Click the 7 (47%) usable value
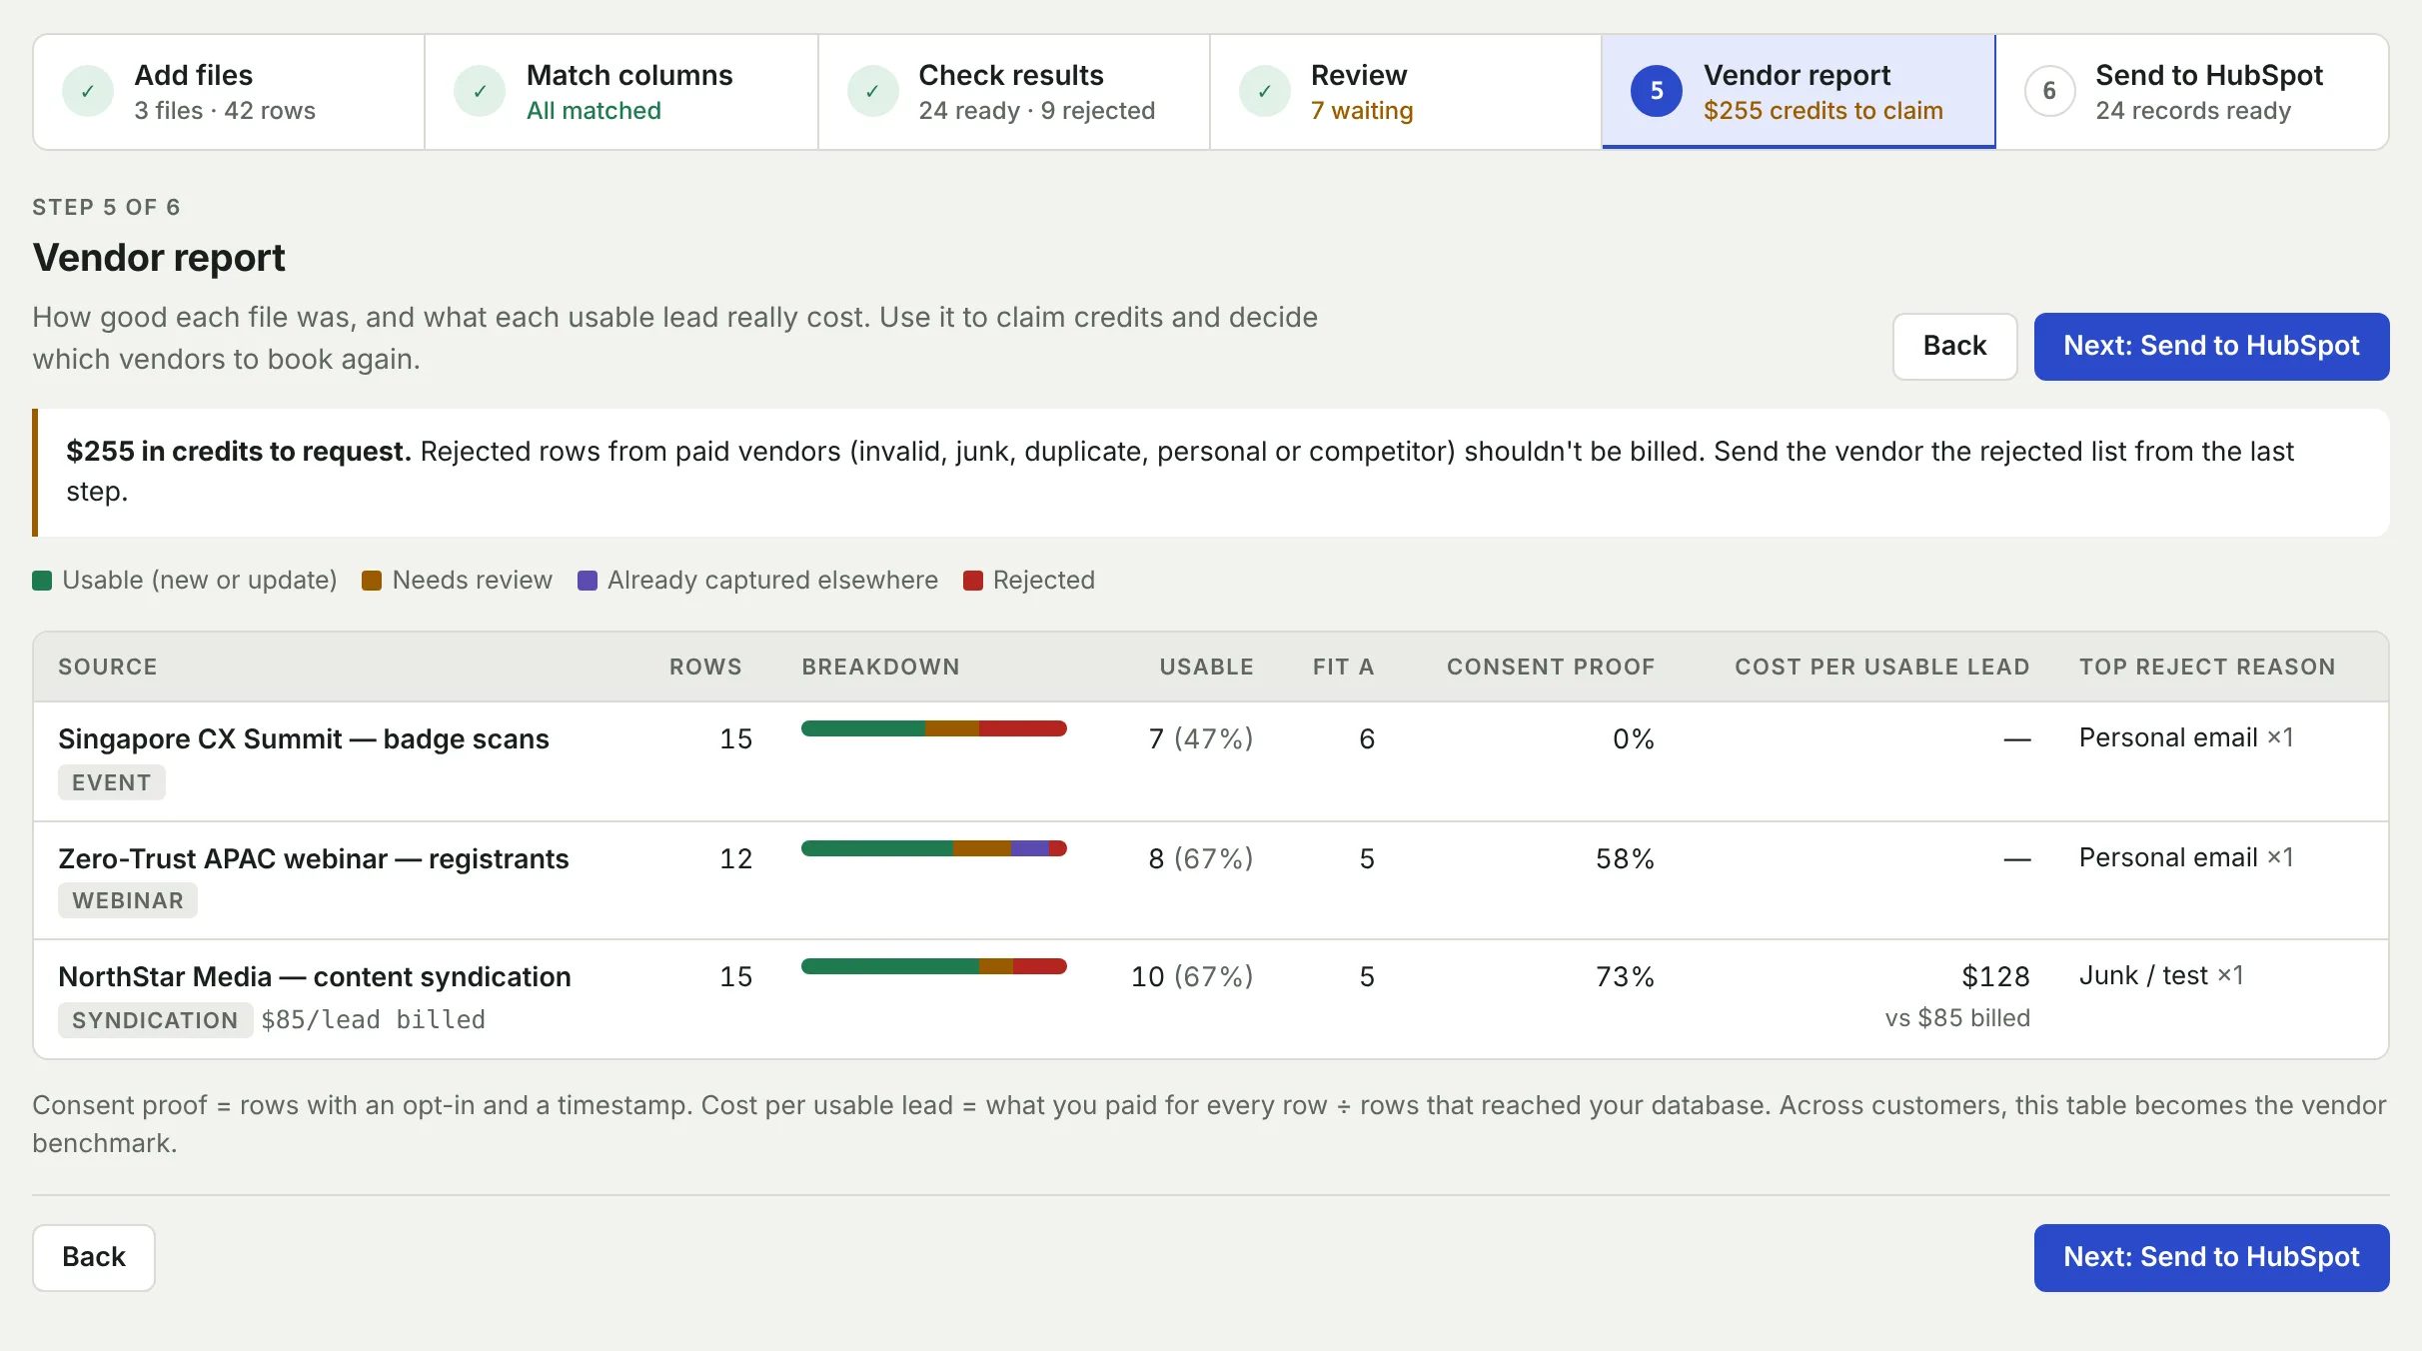 click(x=1200, y=738)
